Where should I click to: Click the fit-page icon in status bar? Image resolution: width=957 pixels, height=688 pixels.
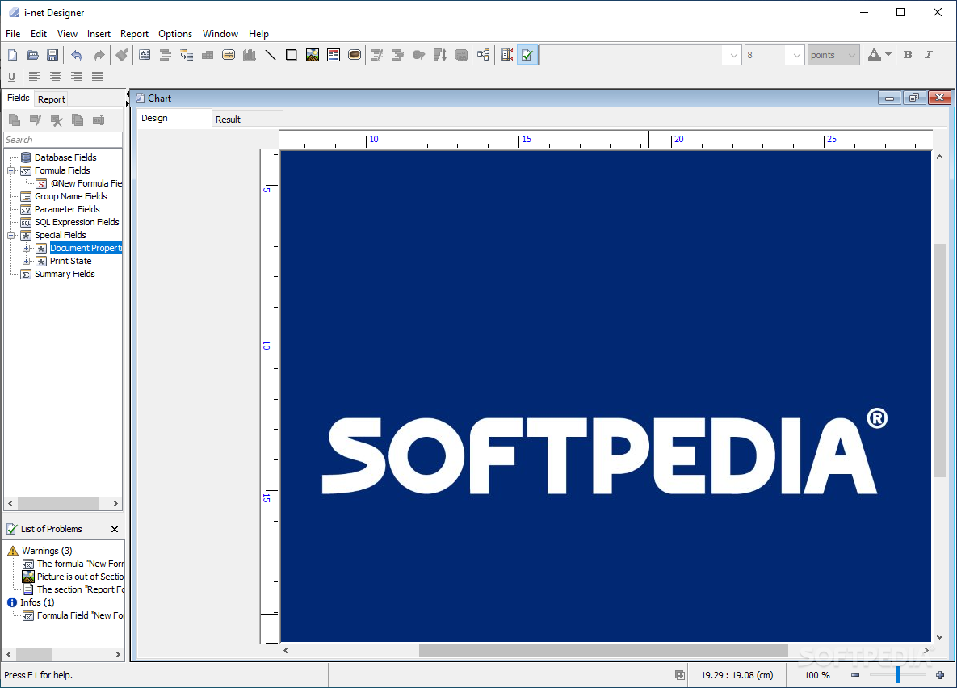(680, 675)
